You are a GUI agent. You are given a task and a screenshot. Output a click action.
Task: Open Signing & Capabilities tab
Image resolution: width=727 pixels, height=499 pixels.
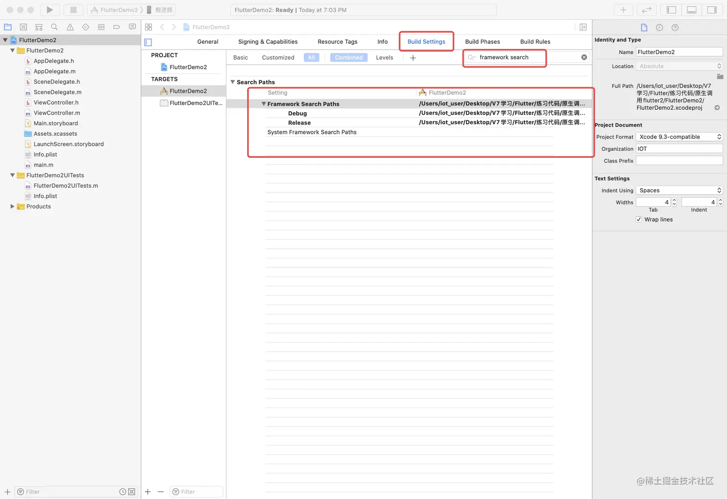click(x=268, y=42)
